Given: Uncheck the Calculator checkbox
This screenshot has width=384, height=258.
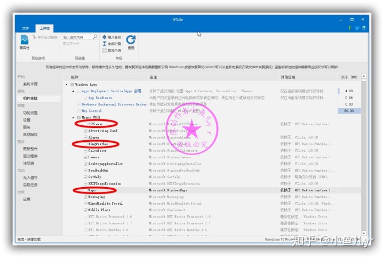Looking at the screenshot, I should 85,150.
